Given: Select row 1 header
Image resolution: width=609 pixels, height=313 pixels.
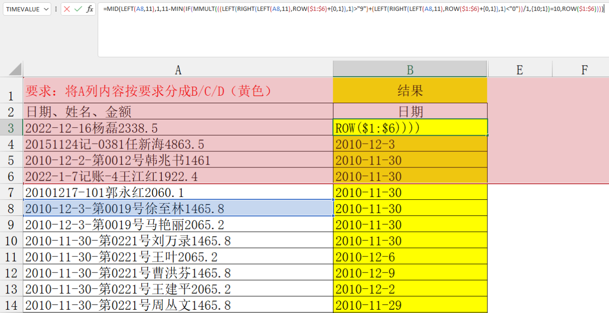Looking at the screenshot, I should (11, 90).
